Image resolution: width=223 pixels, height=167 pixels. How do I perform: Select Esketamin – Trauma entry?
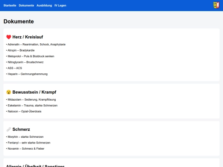pos(32,106)
